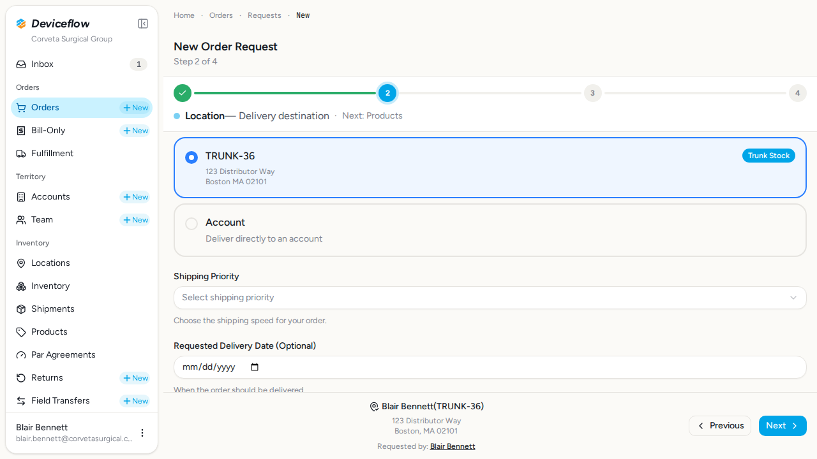Collapse the sidebar panel icon
The width and height of the screenshot is (817, 459).
[143, 24]
